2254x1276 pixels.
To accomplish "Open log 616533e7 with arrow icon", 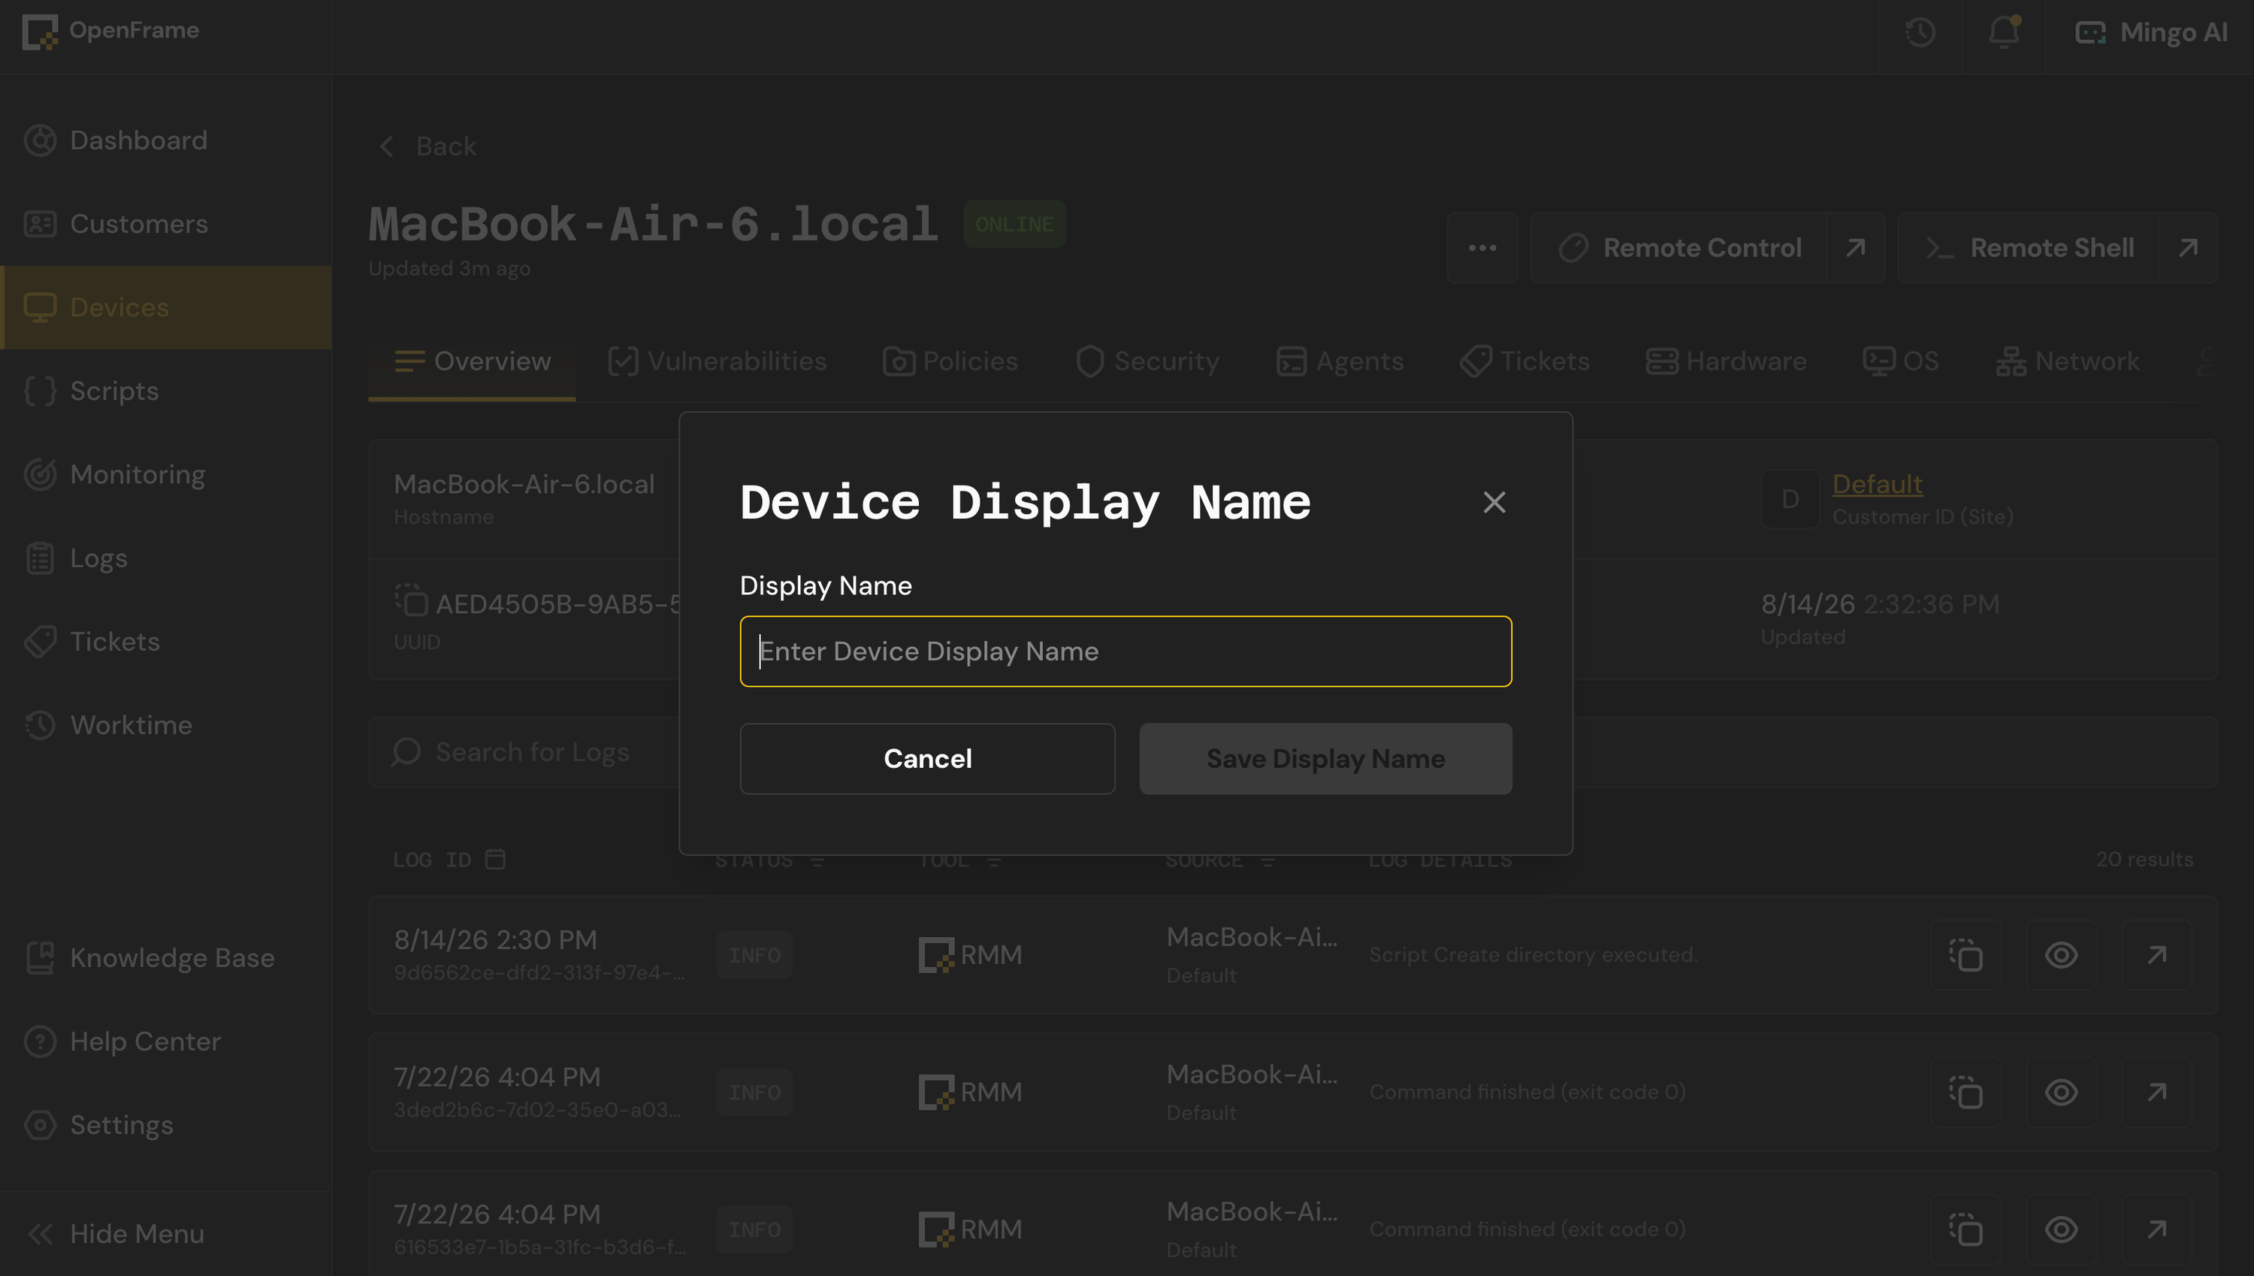I will coord(2157,1230).
